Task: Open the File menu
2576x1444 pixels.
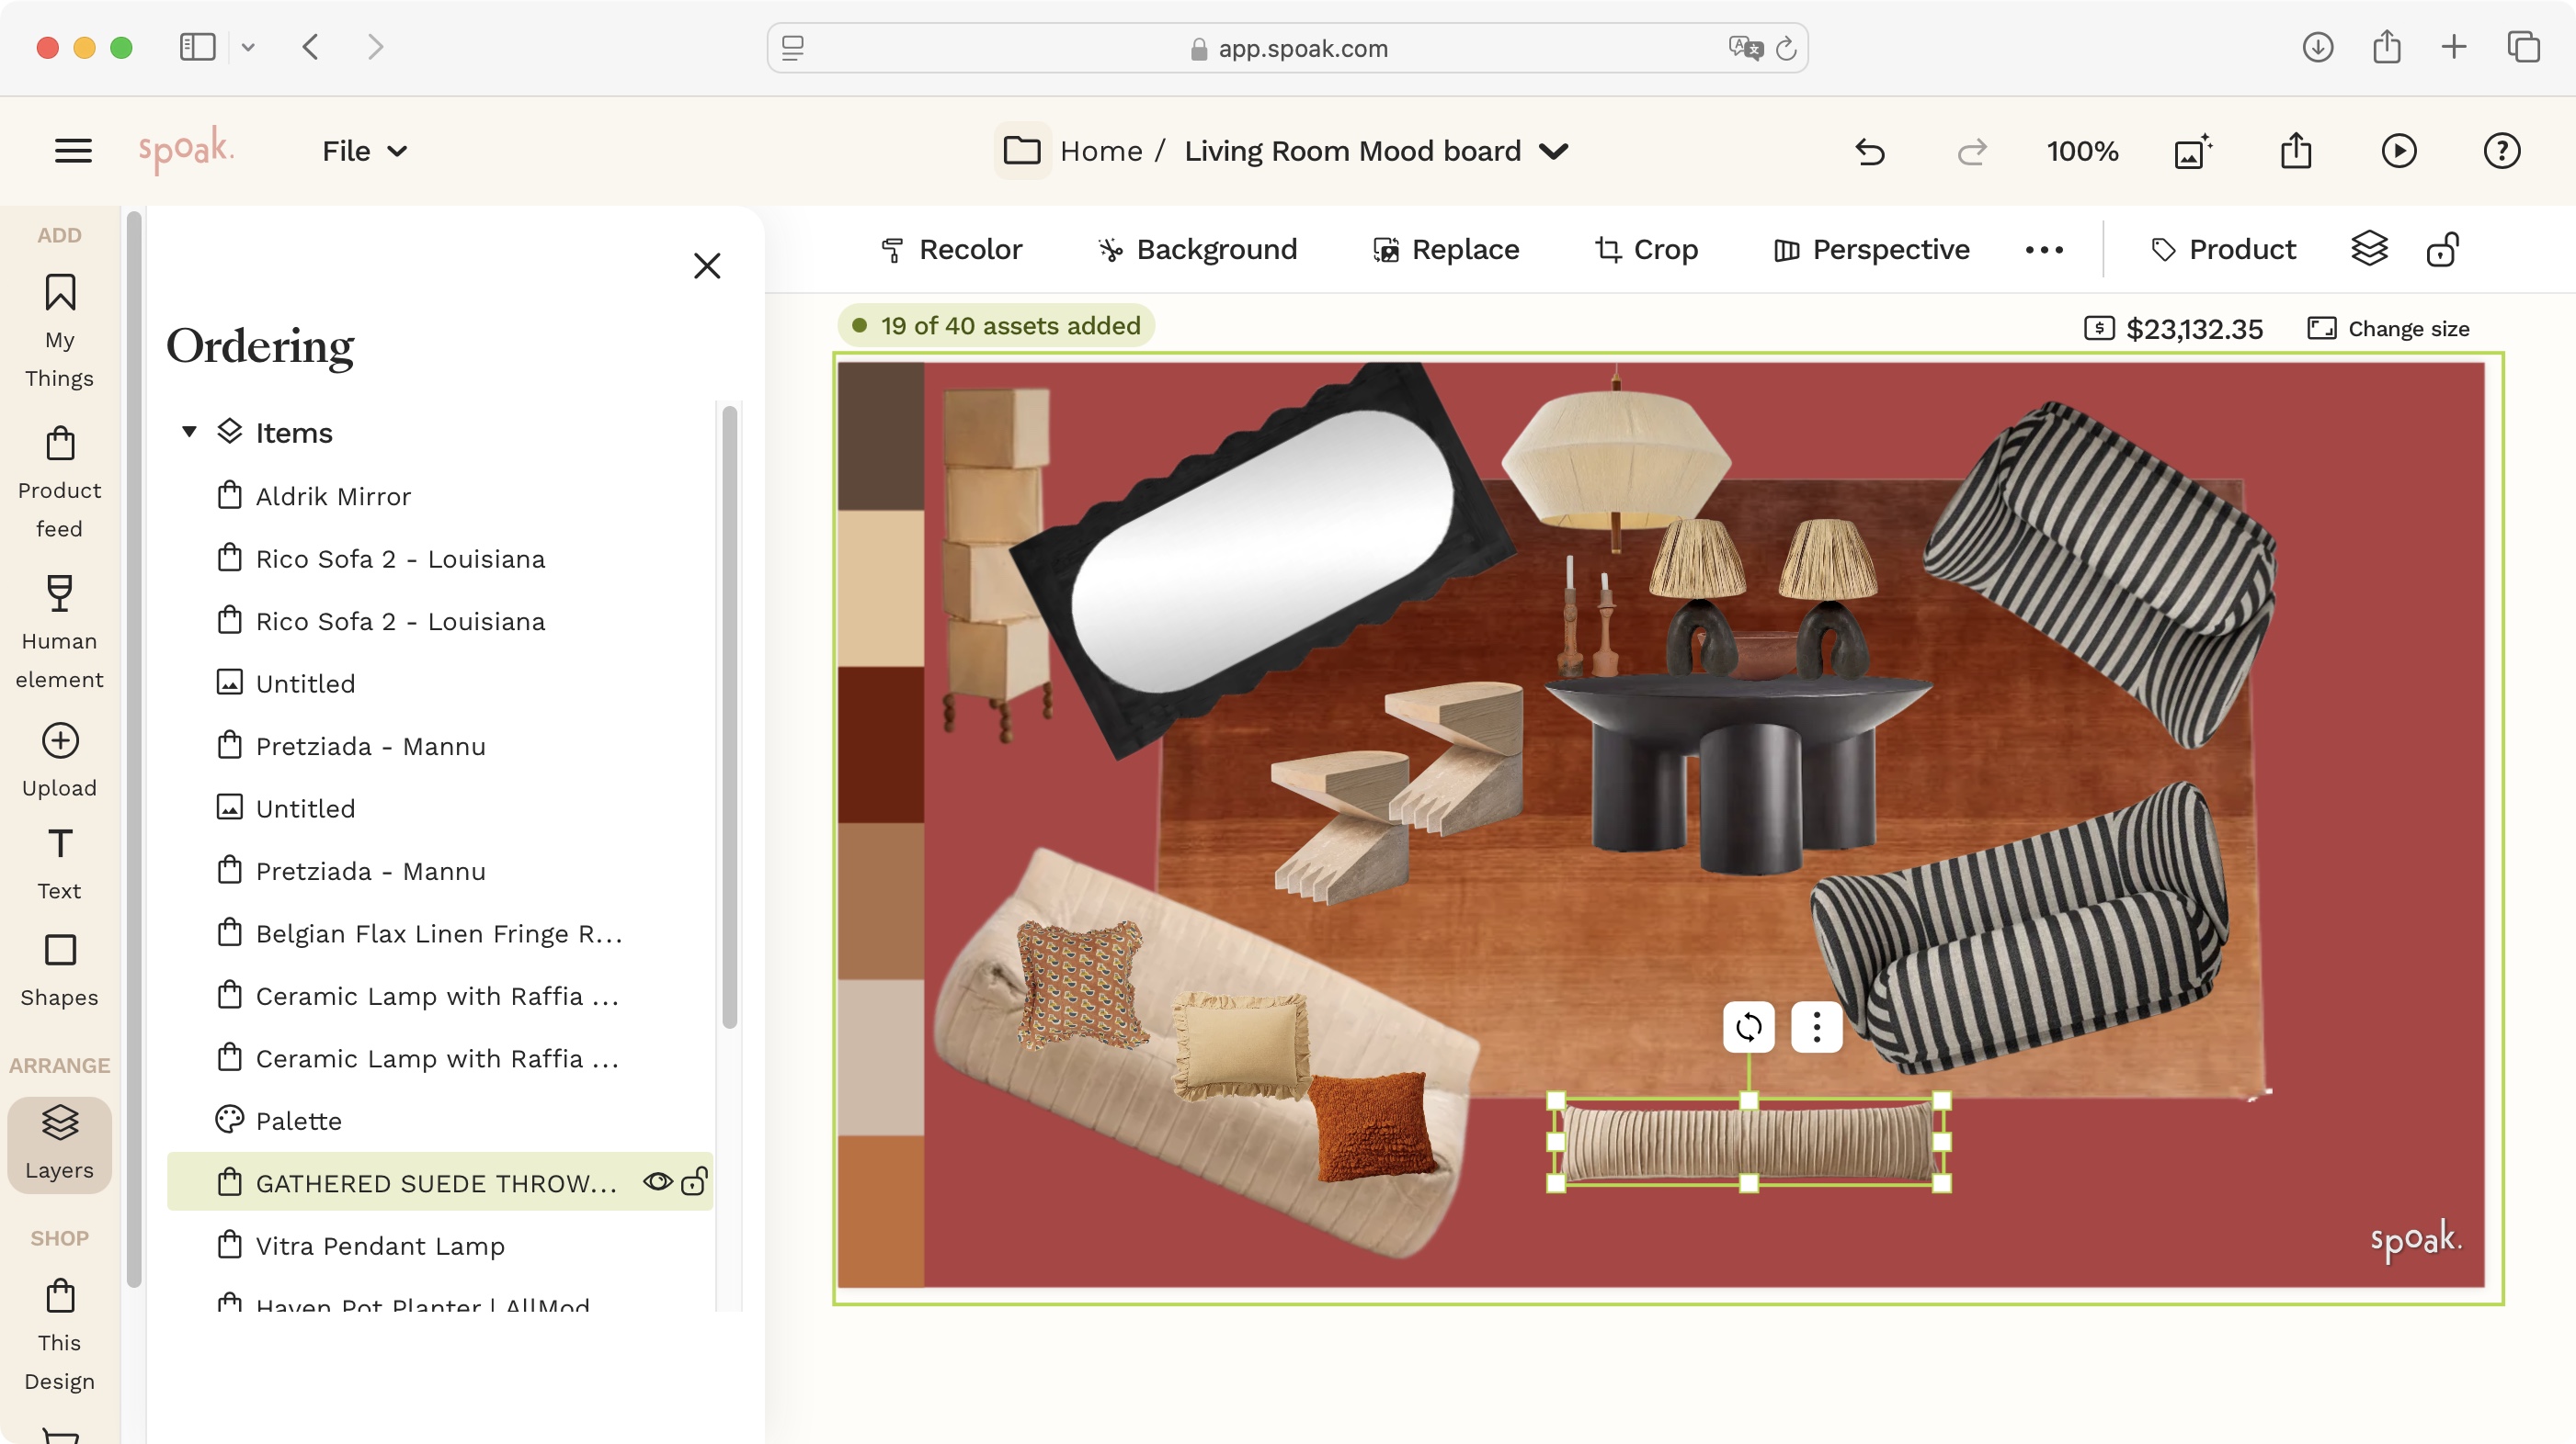Action: [363, 151]
